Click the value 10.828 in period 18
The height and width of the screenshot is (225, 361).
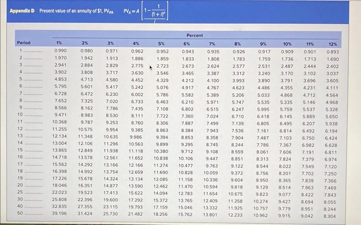coord(186,172)
